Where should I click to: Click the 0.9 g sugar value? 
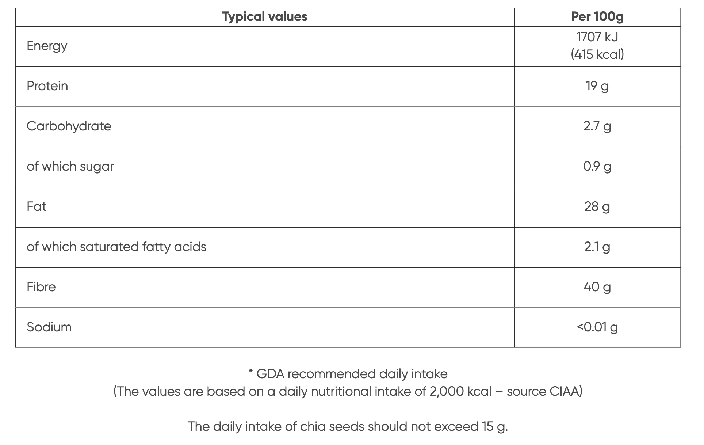(x=597, y=167)
